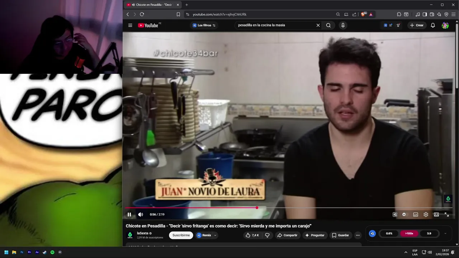Toggle subtitles in video player
The width and height of the screenshot is (459, 258).
tap(416, 215)
